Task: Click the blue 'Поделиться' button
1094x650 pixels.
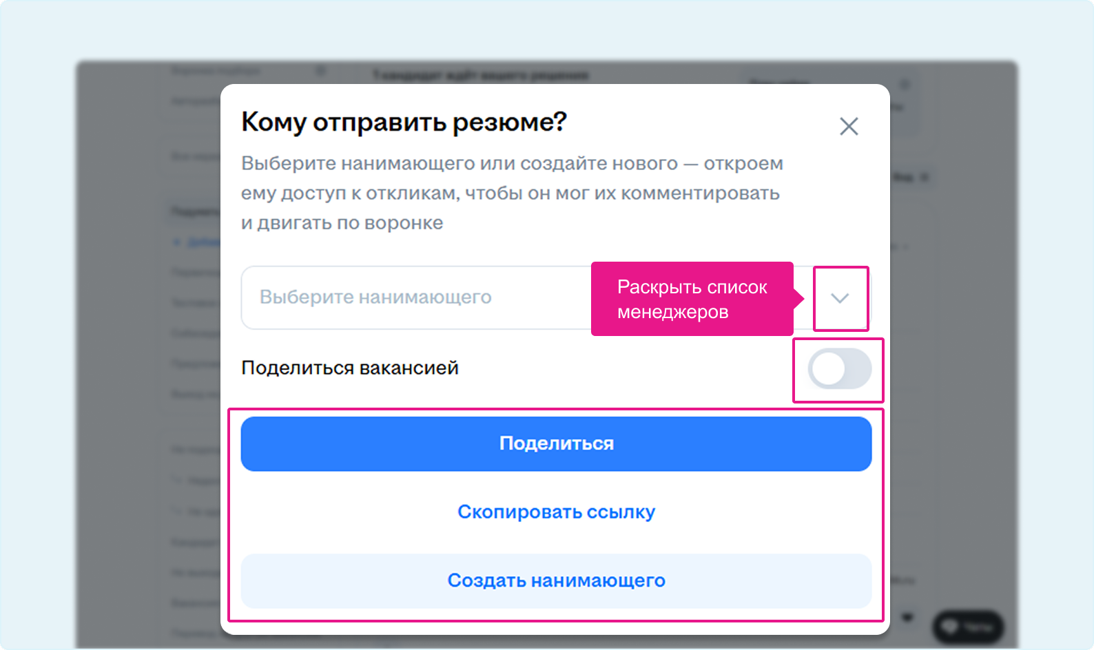Action: click(x=556, y=443)
